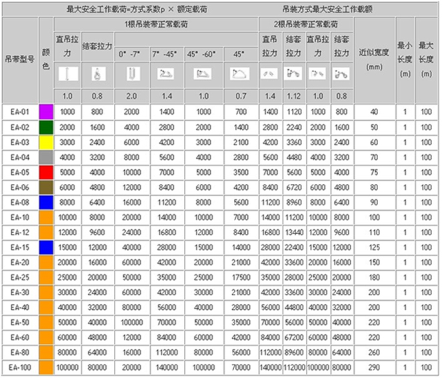Click the value 44800 in row EA-40

(294, 307)
